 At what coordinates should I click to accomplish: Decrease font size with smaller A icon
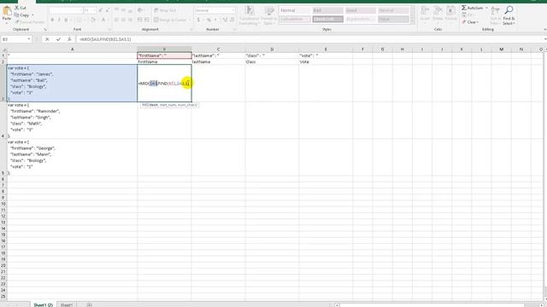107,10
